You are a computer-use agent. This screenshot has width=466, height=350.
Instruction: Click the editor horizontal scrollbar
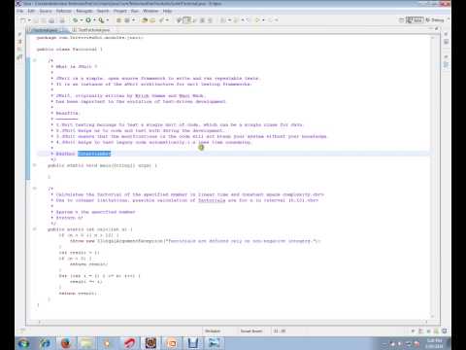233,322
